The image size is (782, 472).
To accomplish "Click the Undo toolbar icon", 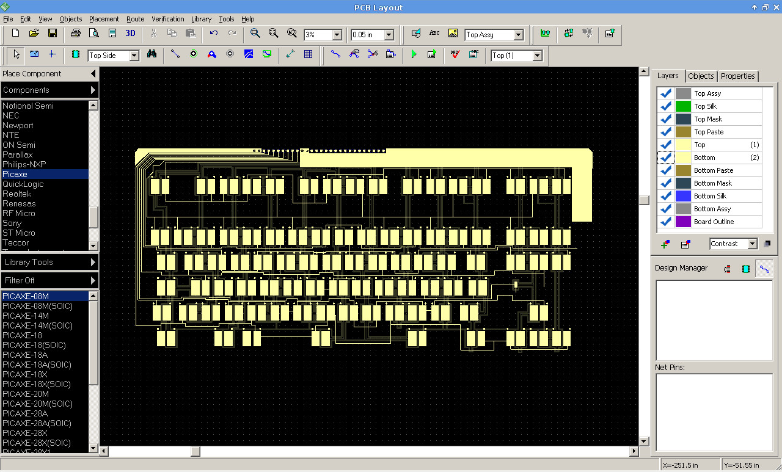I will 212,34.
